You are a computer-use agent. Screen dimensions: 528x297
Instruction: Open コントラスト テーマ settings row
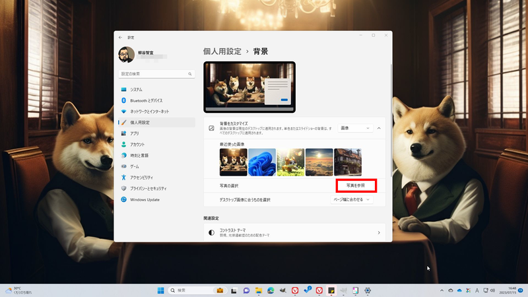294,232
